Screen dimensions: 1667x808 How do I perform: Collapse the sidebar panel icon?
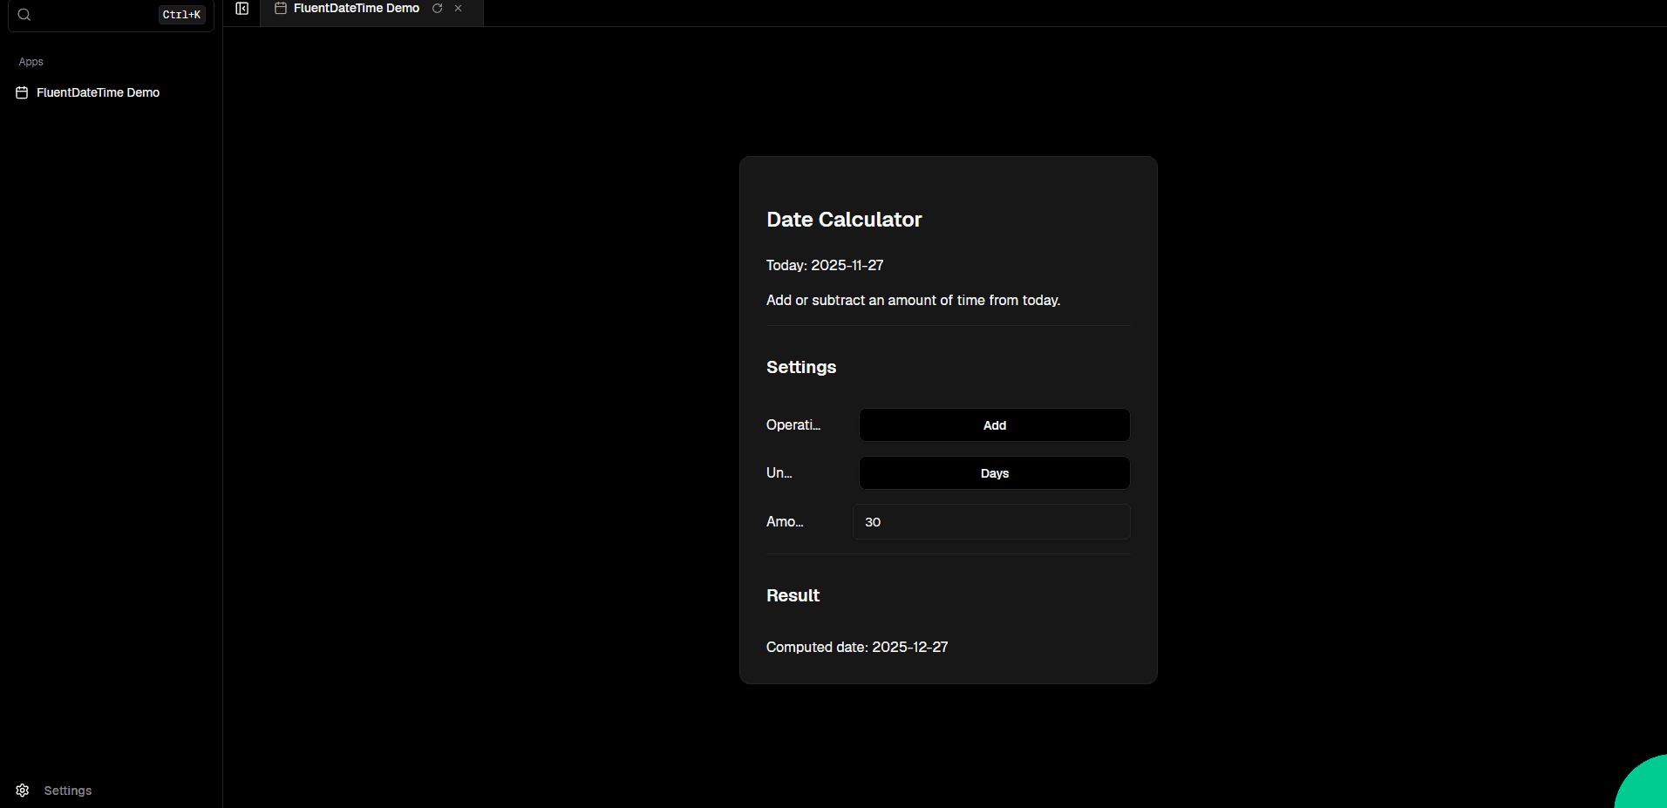[242, 9]
